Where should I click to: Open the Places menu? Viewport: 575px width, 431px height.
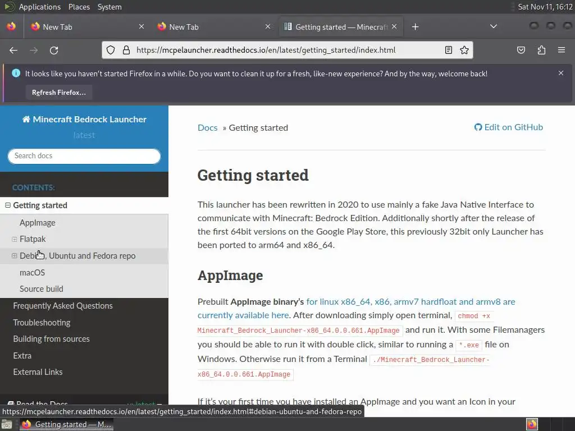pyautogui.click(x=79, y=7)
